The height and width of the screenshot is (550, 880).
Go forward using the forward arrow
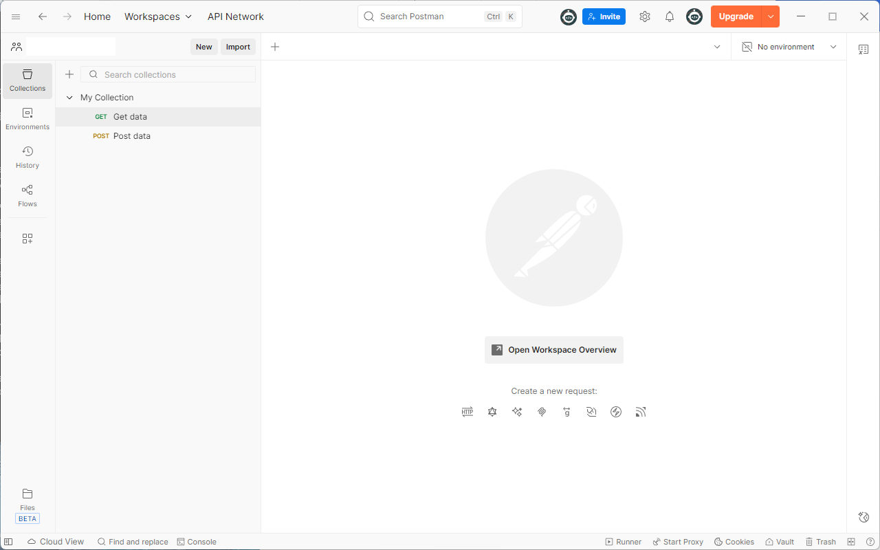point(67,16)
